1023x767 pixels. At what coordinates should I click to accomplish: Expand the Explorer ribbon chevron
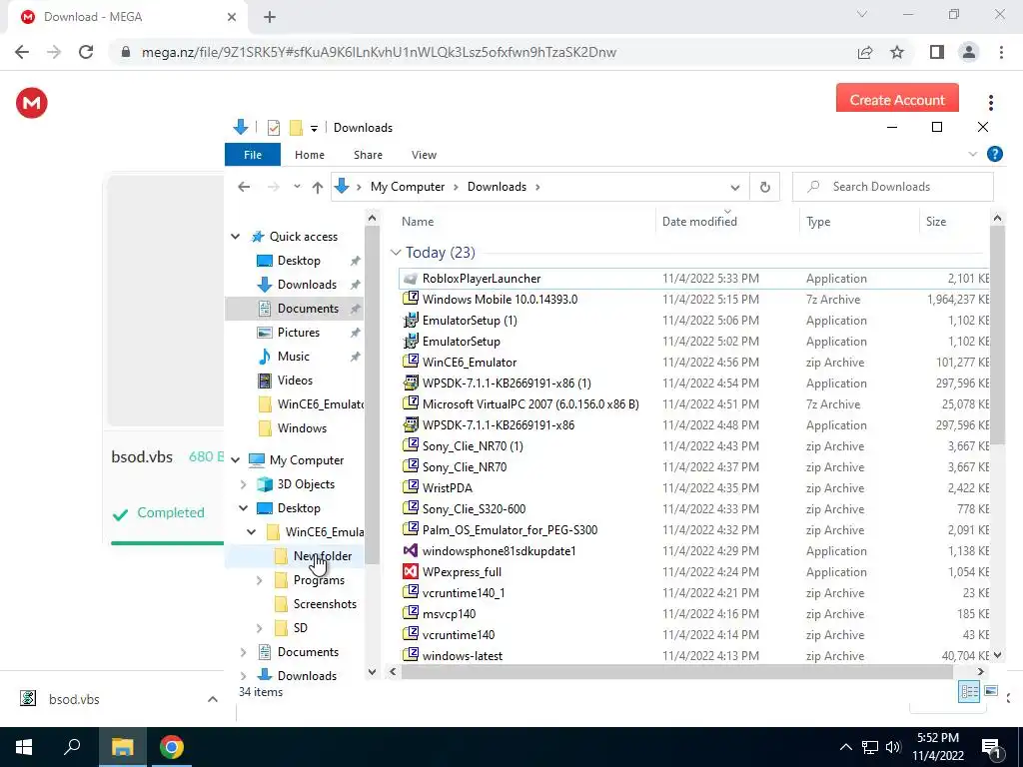(x=973, y=155)
